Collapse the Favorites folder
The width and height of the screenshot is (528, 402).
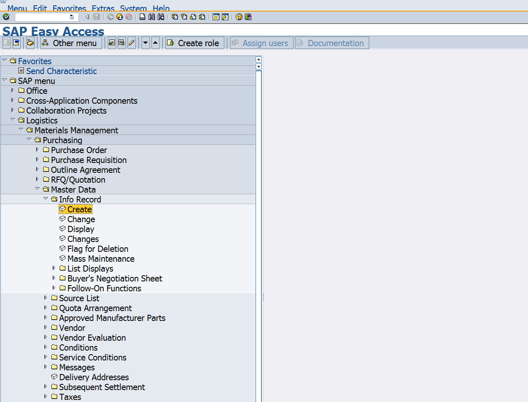point(5,60)
